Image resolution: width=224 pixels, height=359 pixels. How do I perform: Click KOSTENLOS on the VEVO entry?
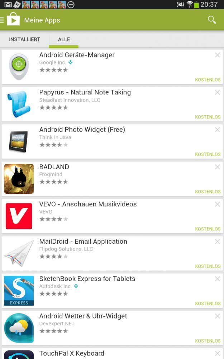pos(208,229)
